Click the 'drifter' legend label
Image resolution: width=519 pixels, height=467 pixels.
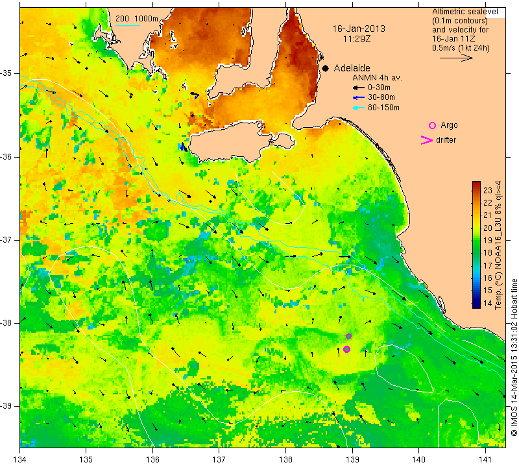click(446, 140)
